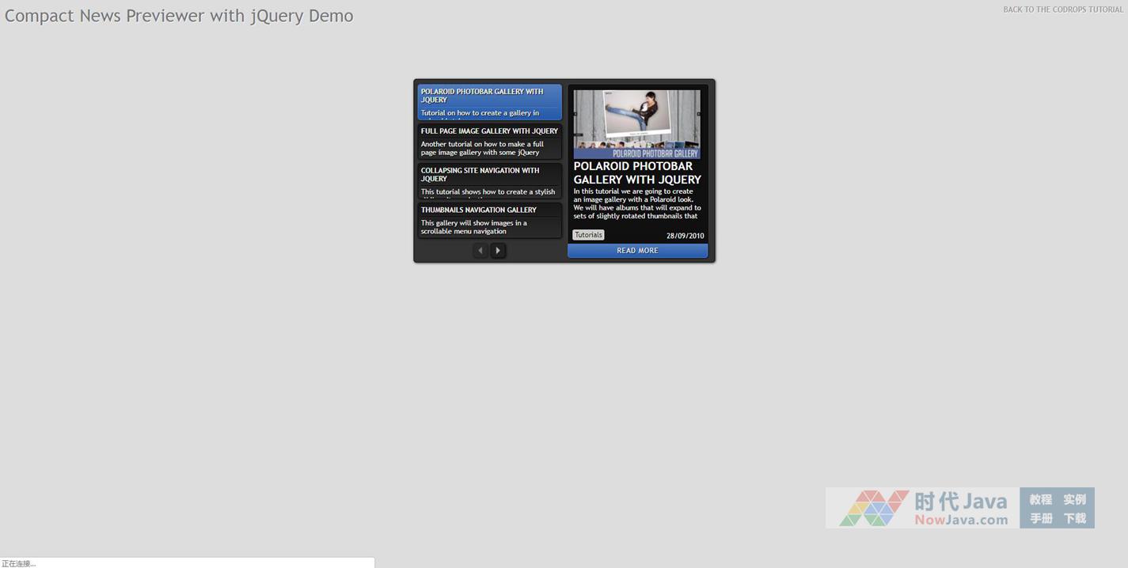Image resolution: width=1128 pixels, height=568 pixels.
Task: Click the 教程 label in the watermark
Action: tap(1040, 499)
